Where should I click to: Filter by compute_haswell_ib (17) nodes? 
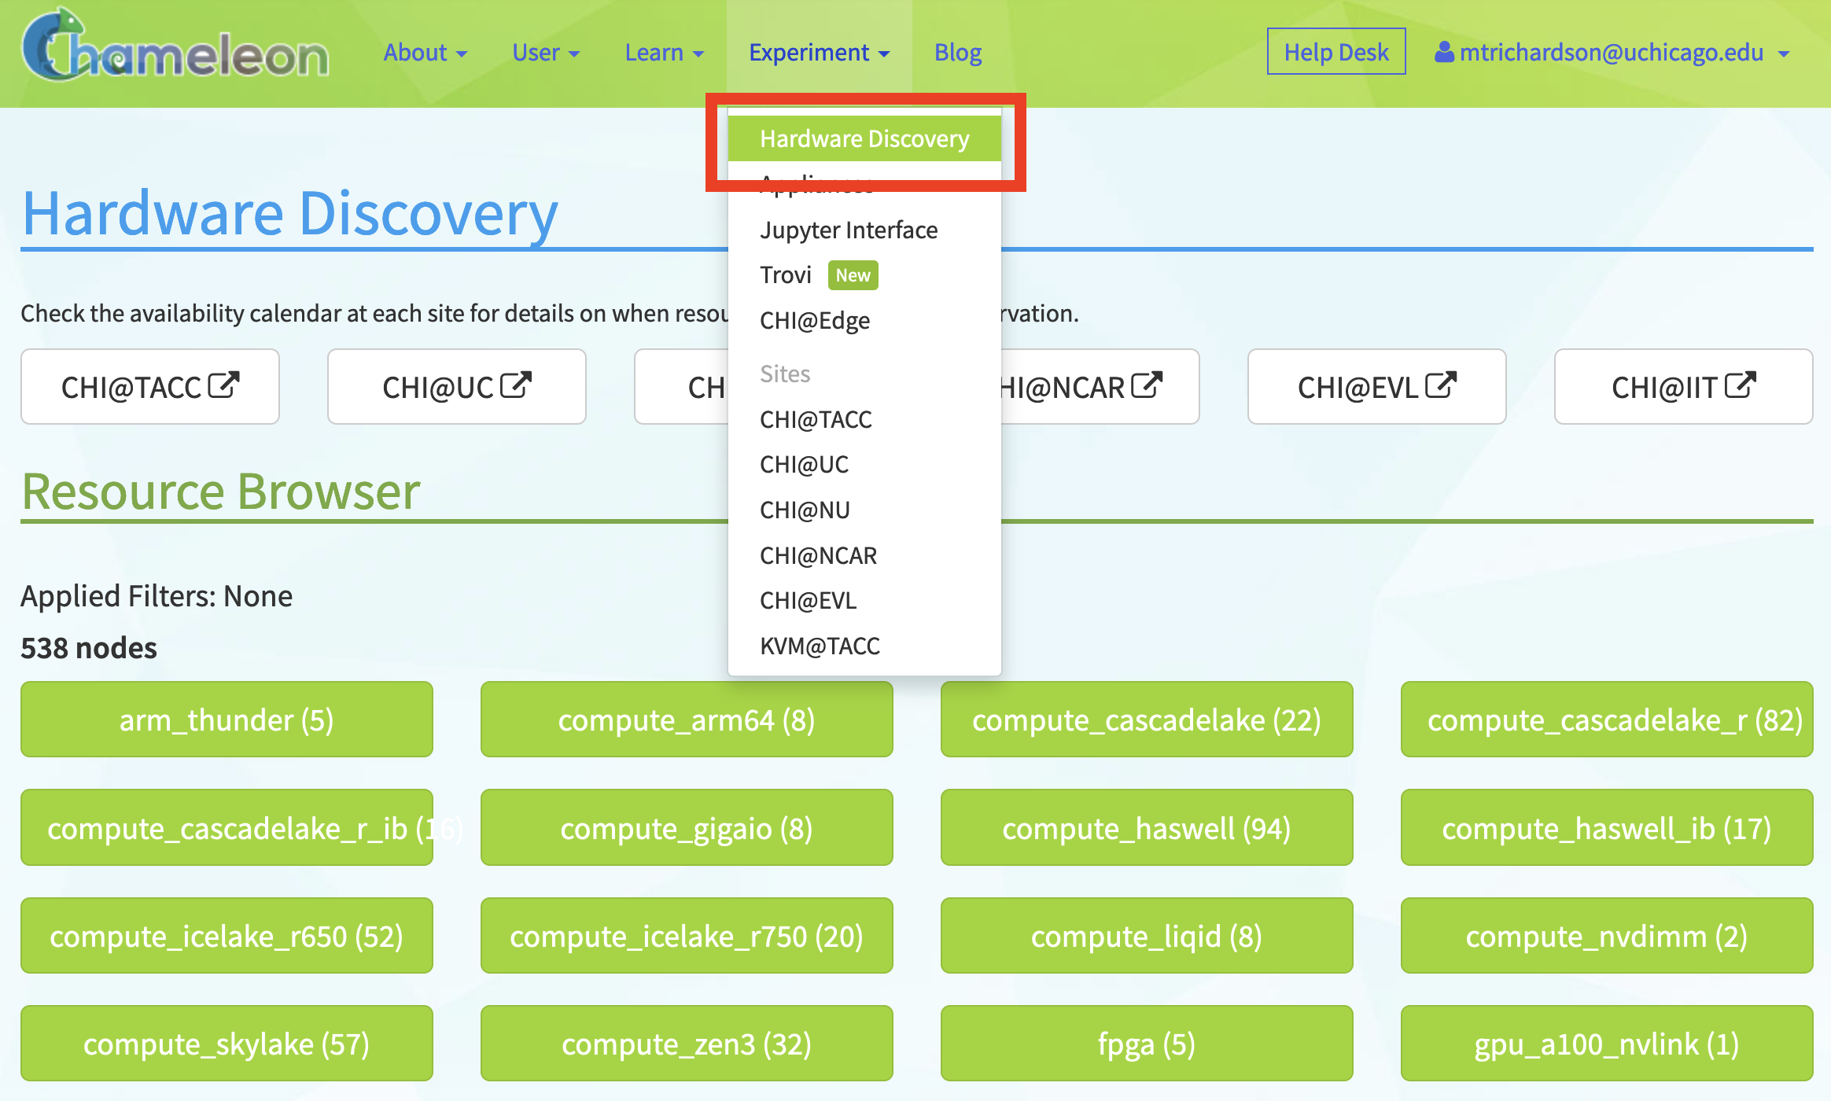coord(1607,828)
